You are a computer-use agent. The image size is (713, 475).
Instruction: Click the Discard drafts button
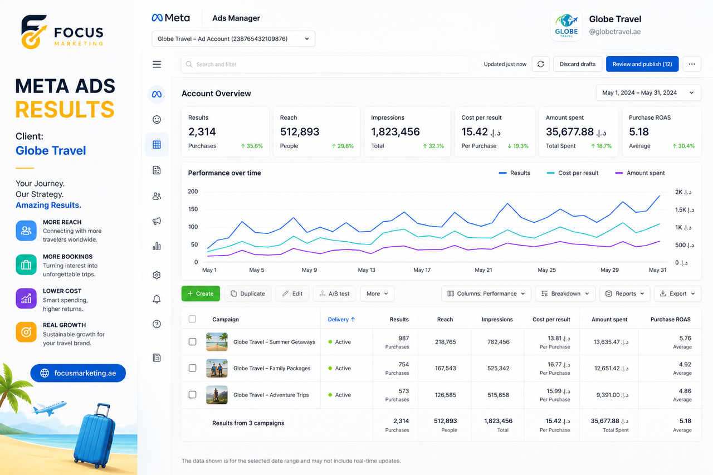pos(578,64)
